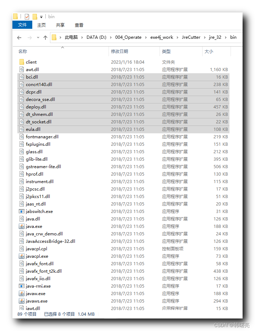Viewport: 255px width, 331px height.
Task: Expand the chevron after exe4j_work
Action: point(177,38)
